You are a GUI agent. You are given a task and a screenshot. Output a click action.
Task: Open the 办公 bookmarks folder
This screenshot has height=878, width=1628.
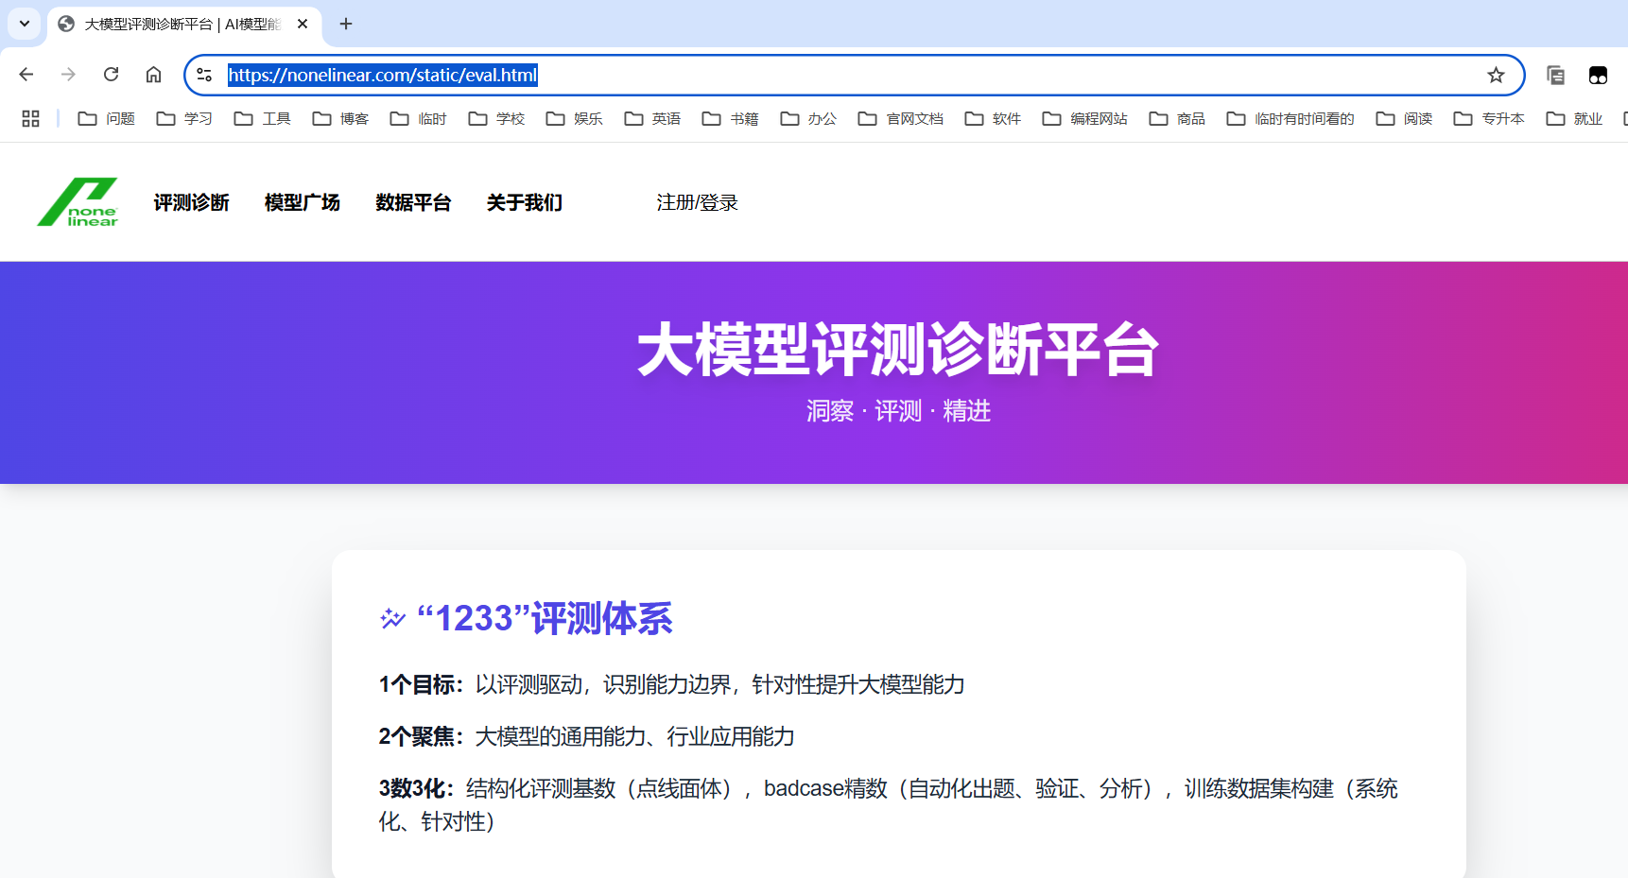click(808, 118)
